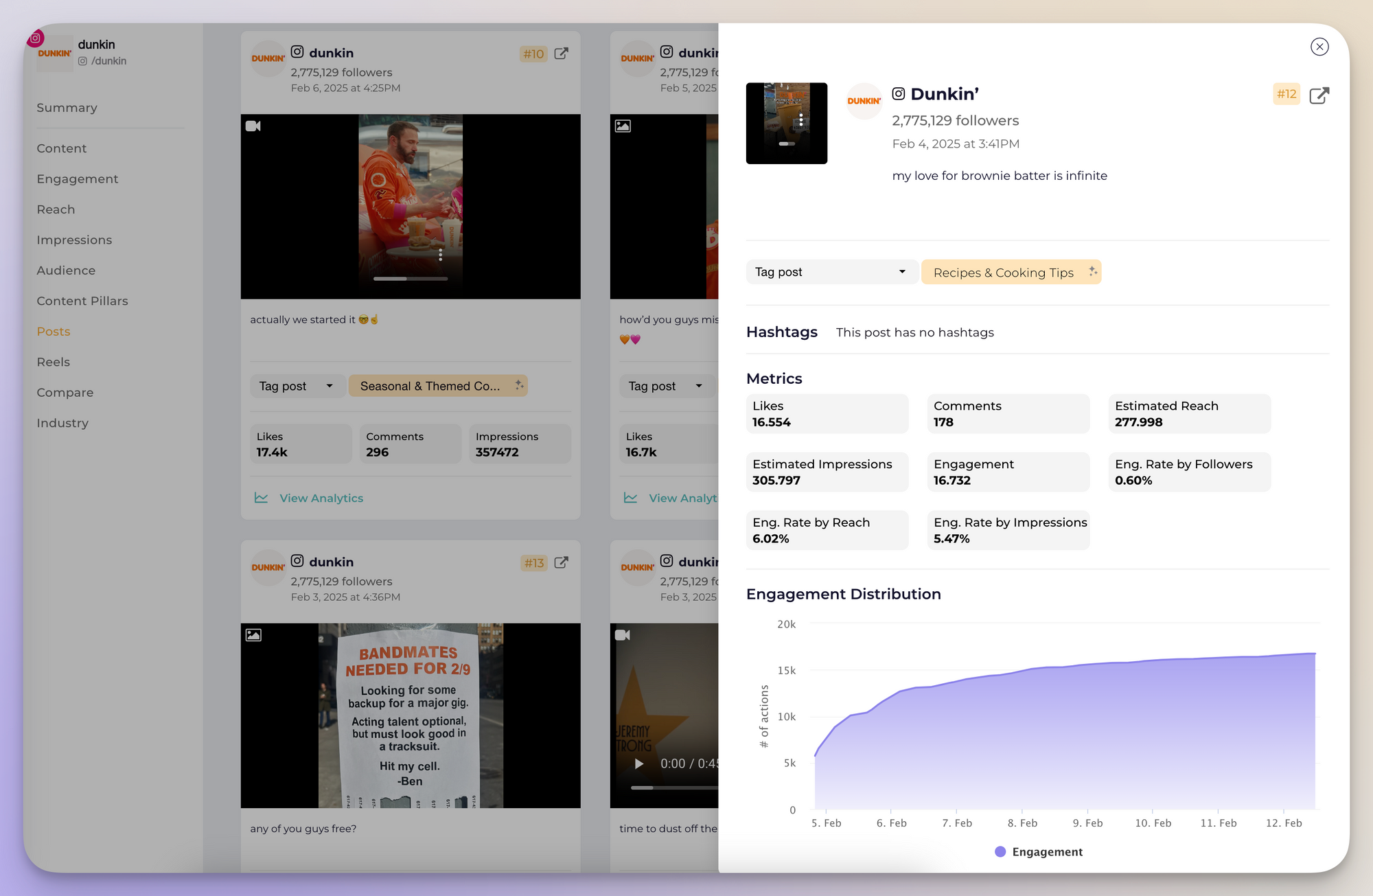
Task: Click the /dunkin profile handle link
Action: click(x=108, y=61)
